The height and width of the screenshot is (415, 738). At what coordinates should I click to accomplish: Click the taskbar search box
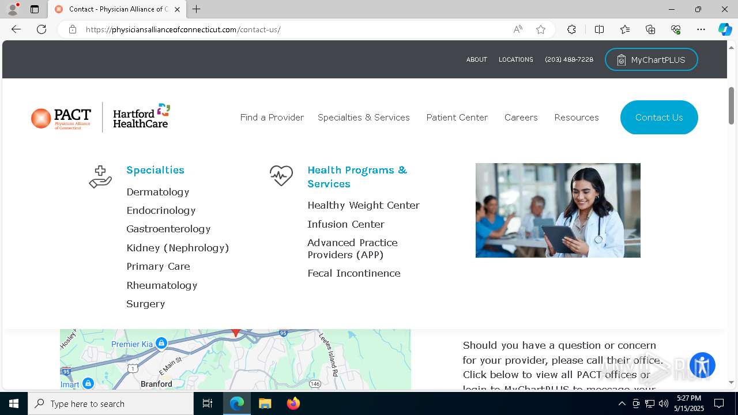point(111,403)
